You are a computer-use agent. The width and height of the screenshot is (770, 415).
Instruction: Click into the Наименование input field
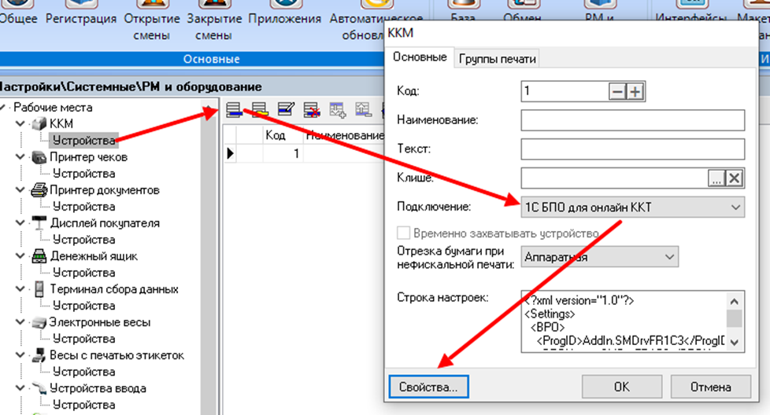[632, 120]
